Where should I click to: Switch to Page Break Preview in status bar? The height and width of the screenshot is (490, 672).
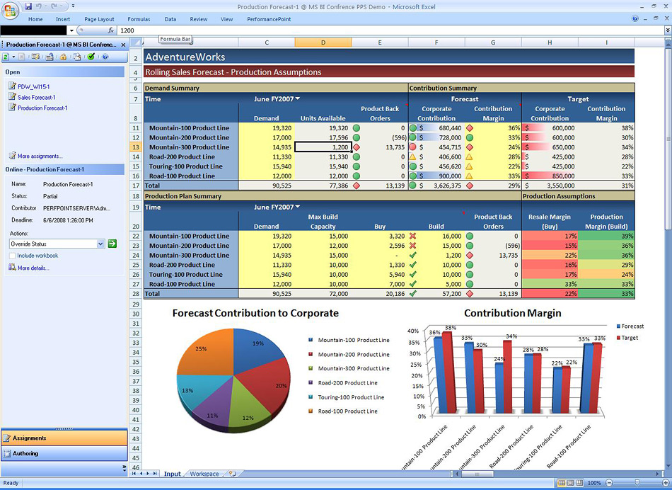[x=579, y=483]
